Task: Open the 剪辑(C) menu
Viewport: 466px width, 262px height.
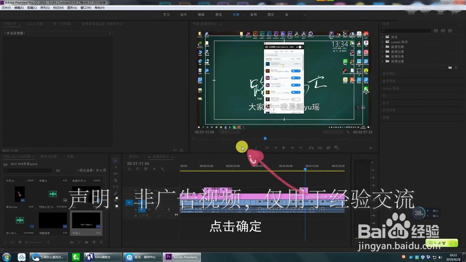Action: click(x=32, y=8)
